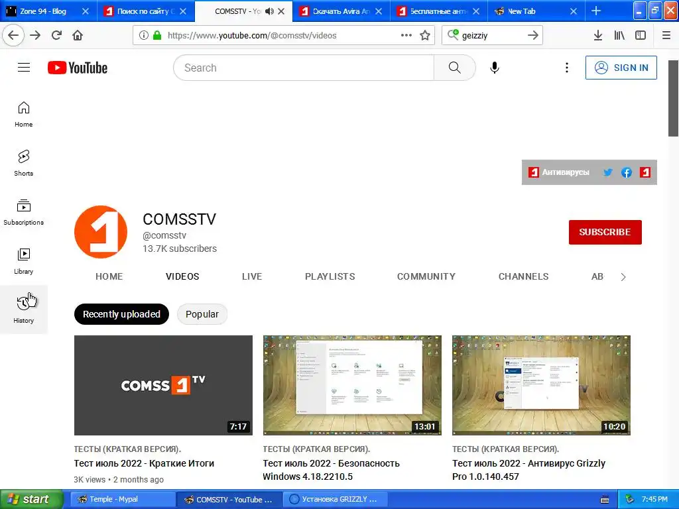The height and width of the screenshot is (509, 679).
Task: Click the 7:45 PM system clock
Action: (654, 499)
